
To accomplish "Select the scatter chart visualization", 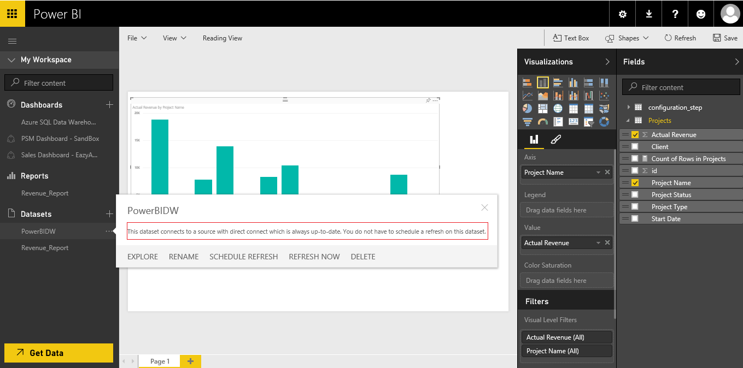I will (x=604, y=96).
